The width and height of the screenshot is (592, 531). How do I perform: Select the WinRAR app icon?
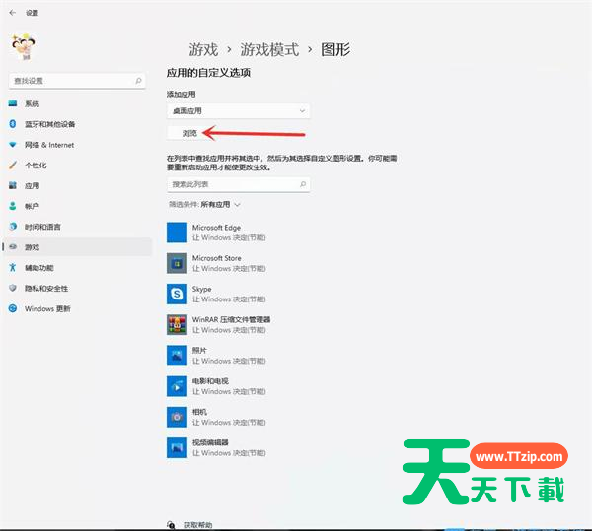pyautogui.click(x=177, y=324)
